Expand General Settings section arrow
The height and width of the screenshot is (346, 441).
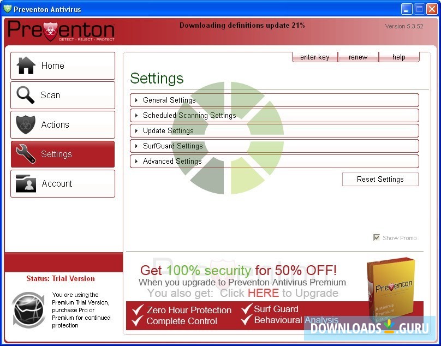(136, 100)
